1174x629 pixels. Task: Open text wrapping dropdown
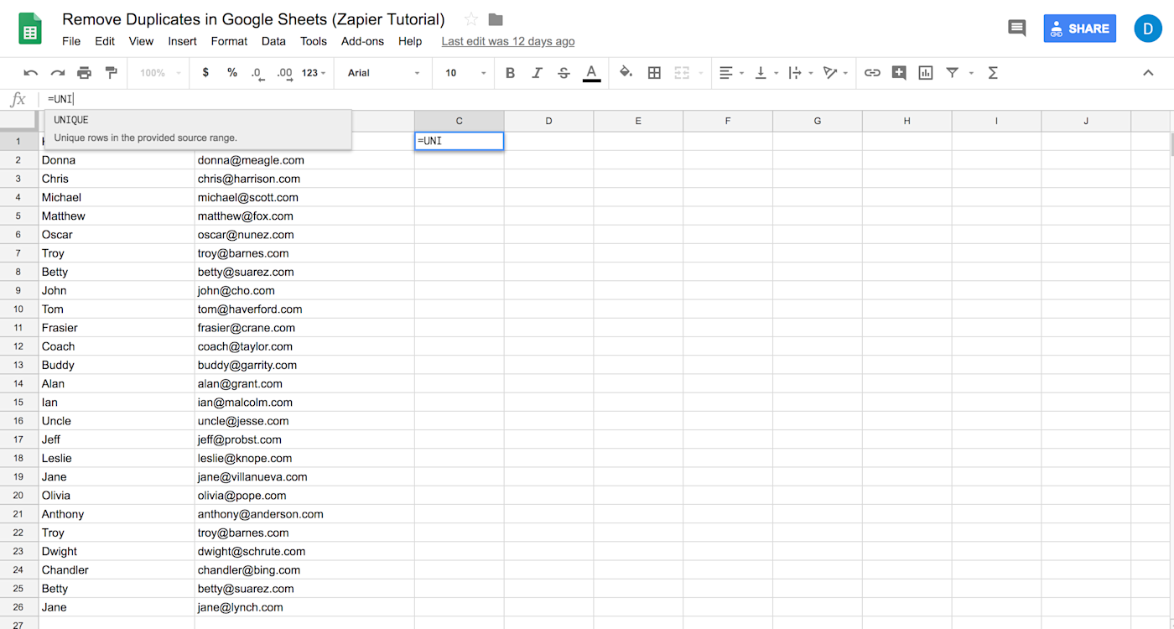click(801, 73)
